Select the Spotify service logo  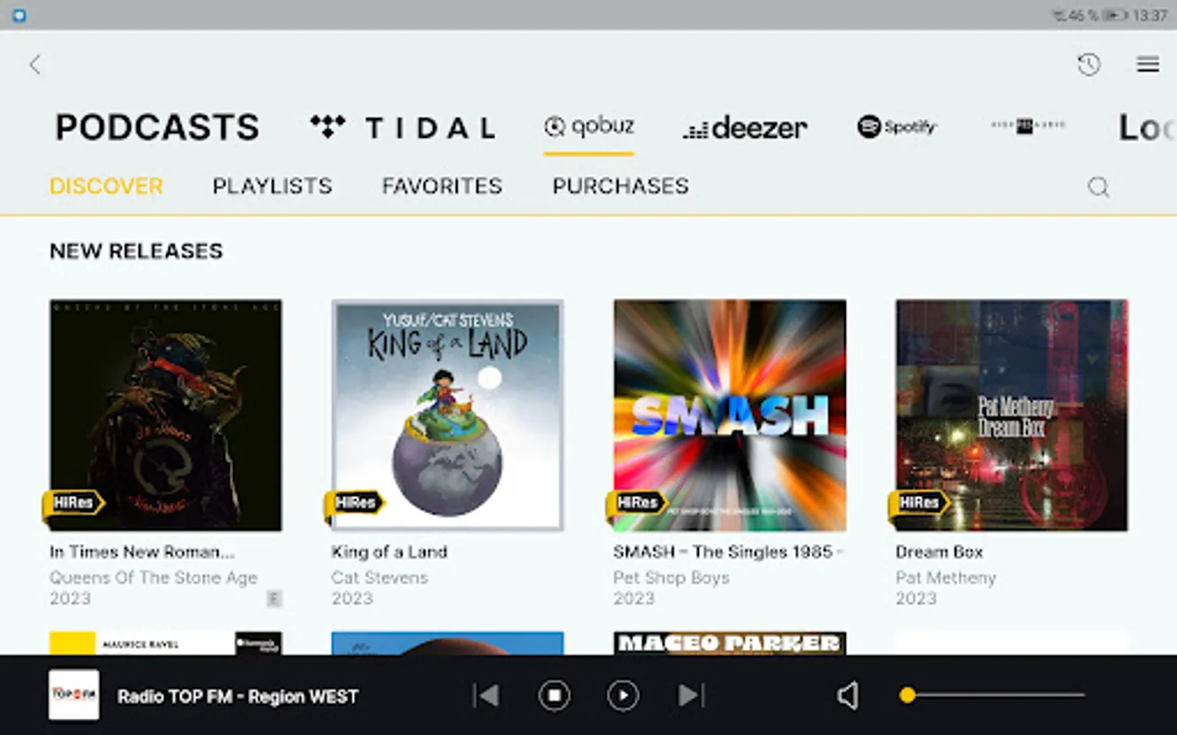[x=896, y=127]
